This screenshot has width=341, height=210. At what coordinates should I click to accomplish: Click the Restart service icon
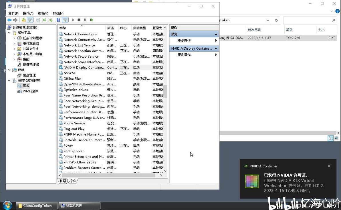pos(91,20)
